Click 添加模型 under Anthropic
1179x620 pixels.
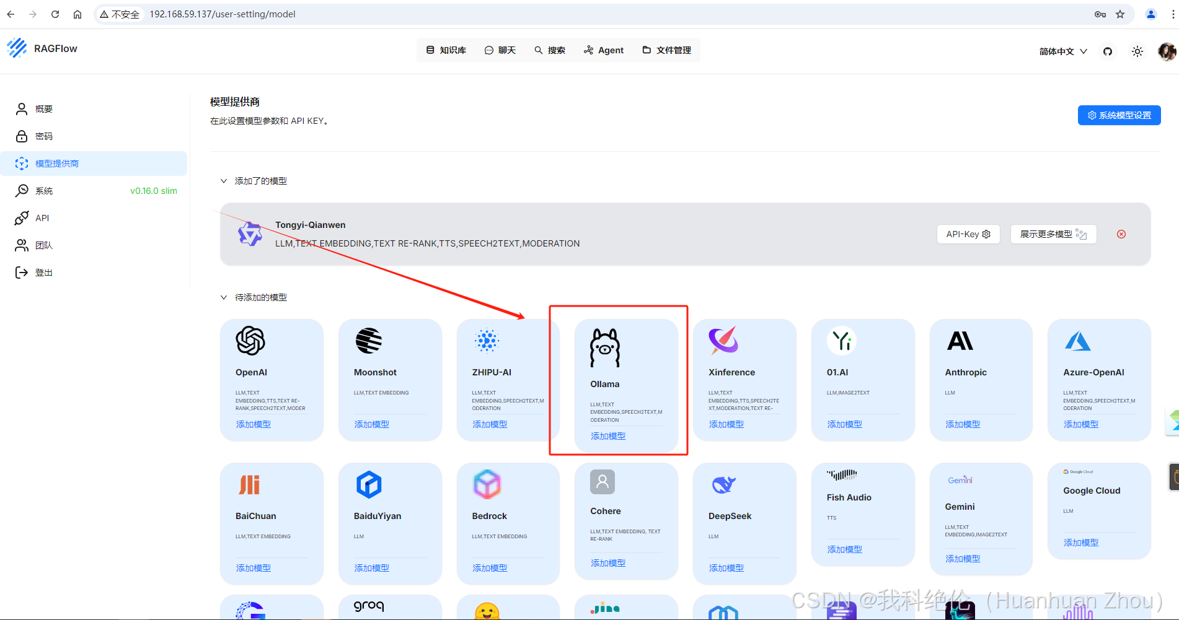pos(963,424)
